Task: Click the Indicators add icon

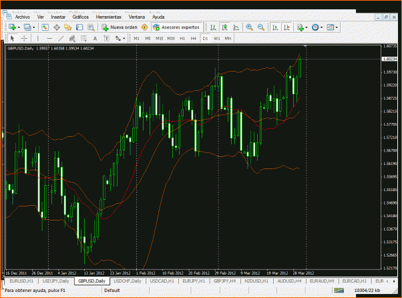Action: tap(300, 27)
